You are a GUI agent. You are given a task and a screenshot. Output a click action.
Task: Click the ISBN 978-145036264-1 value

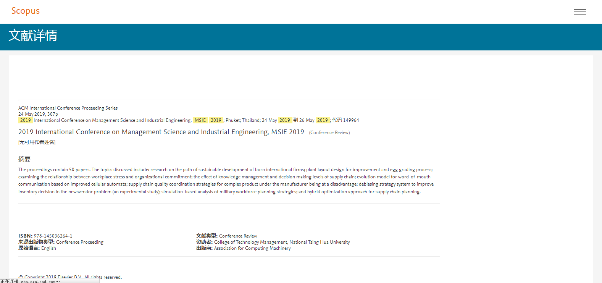[53, 236]
